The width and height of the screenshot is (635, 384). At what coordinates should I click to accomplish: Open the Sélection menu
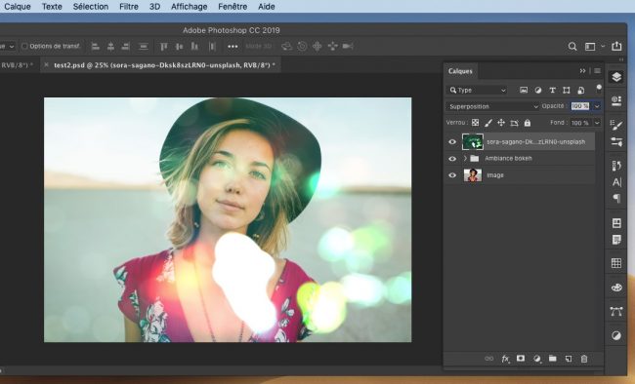pyautogui.click(x=91, y=7)
